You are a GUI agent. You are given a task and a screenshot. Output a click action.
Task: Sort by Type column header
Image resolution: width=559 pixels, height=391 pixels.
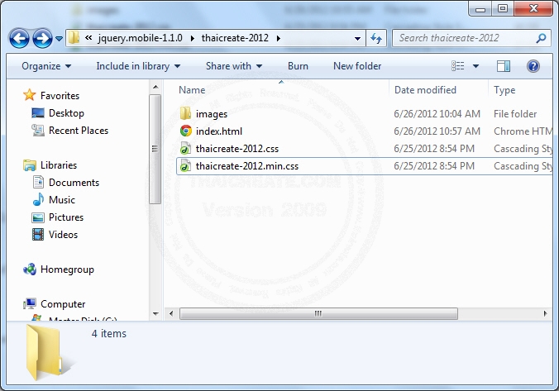point(504,90)
